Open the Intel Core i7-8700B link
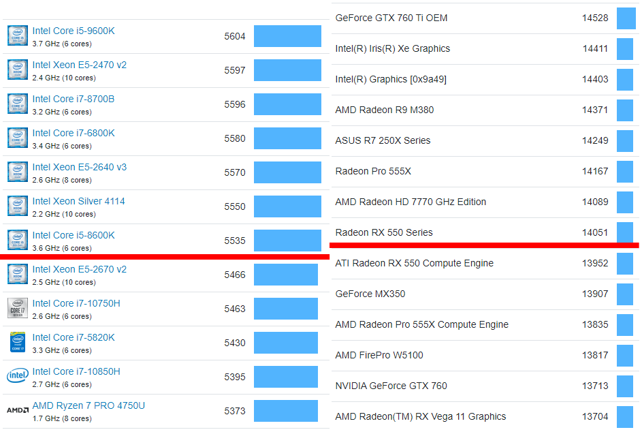This screenshot has width=642, height=432. pyautogui.click(x=74, y=99)
